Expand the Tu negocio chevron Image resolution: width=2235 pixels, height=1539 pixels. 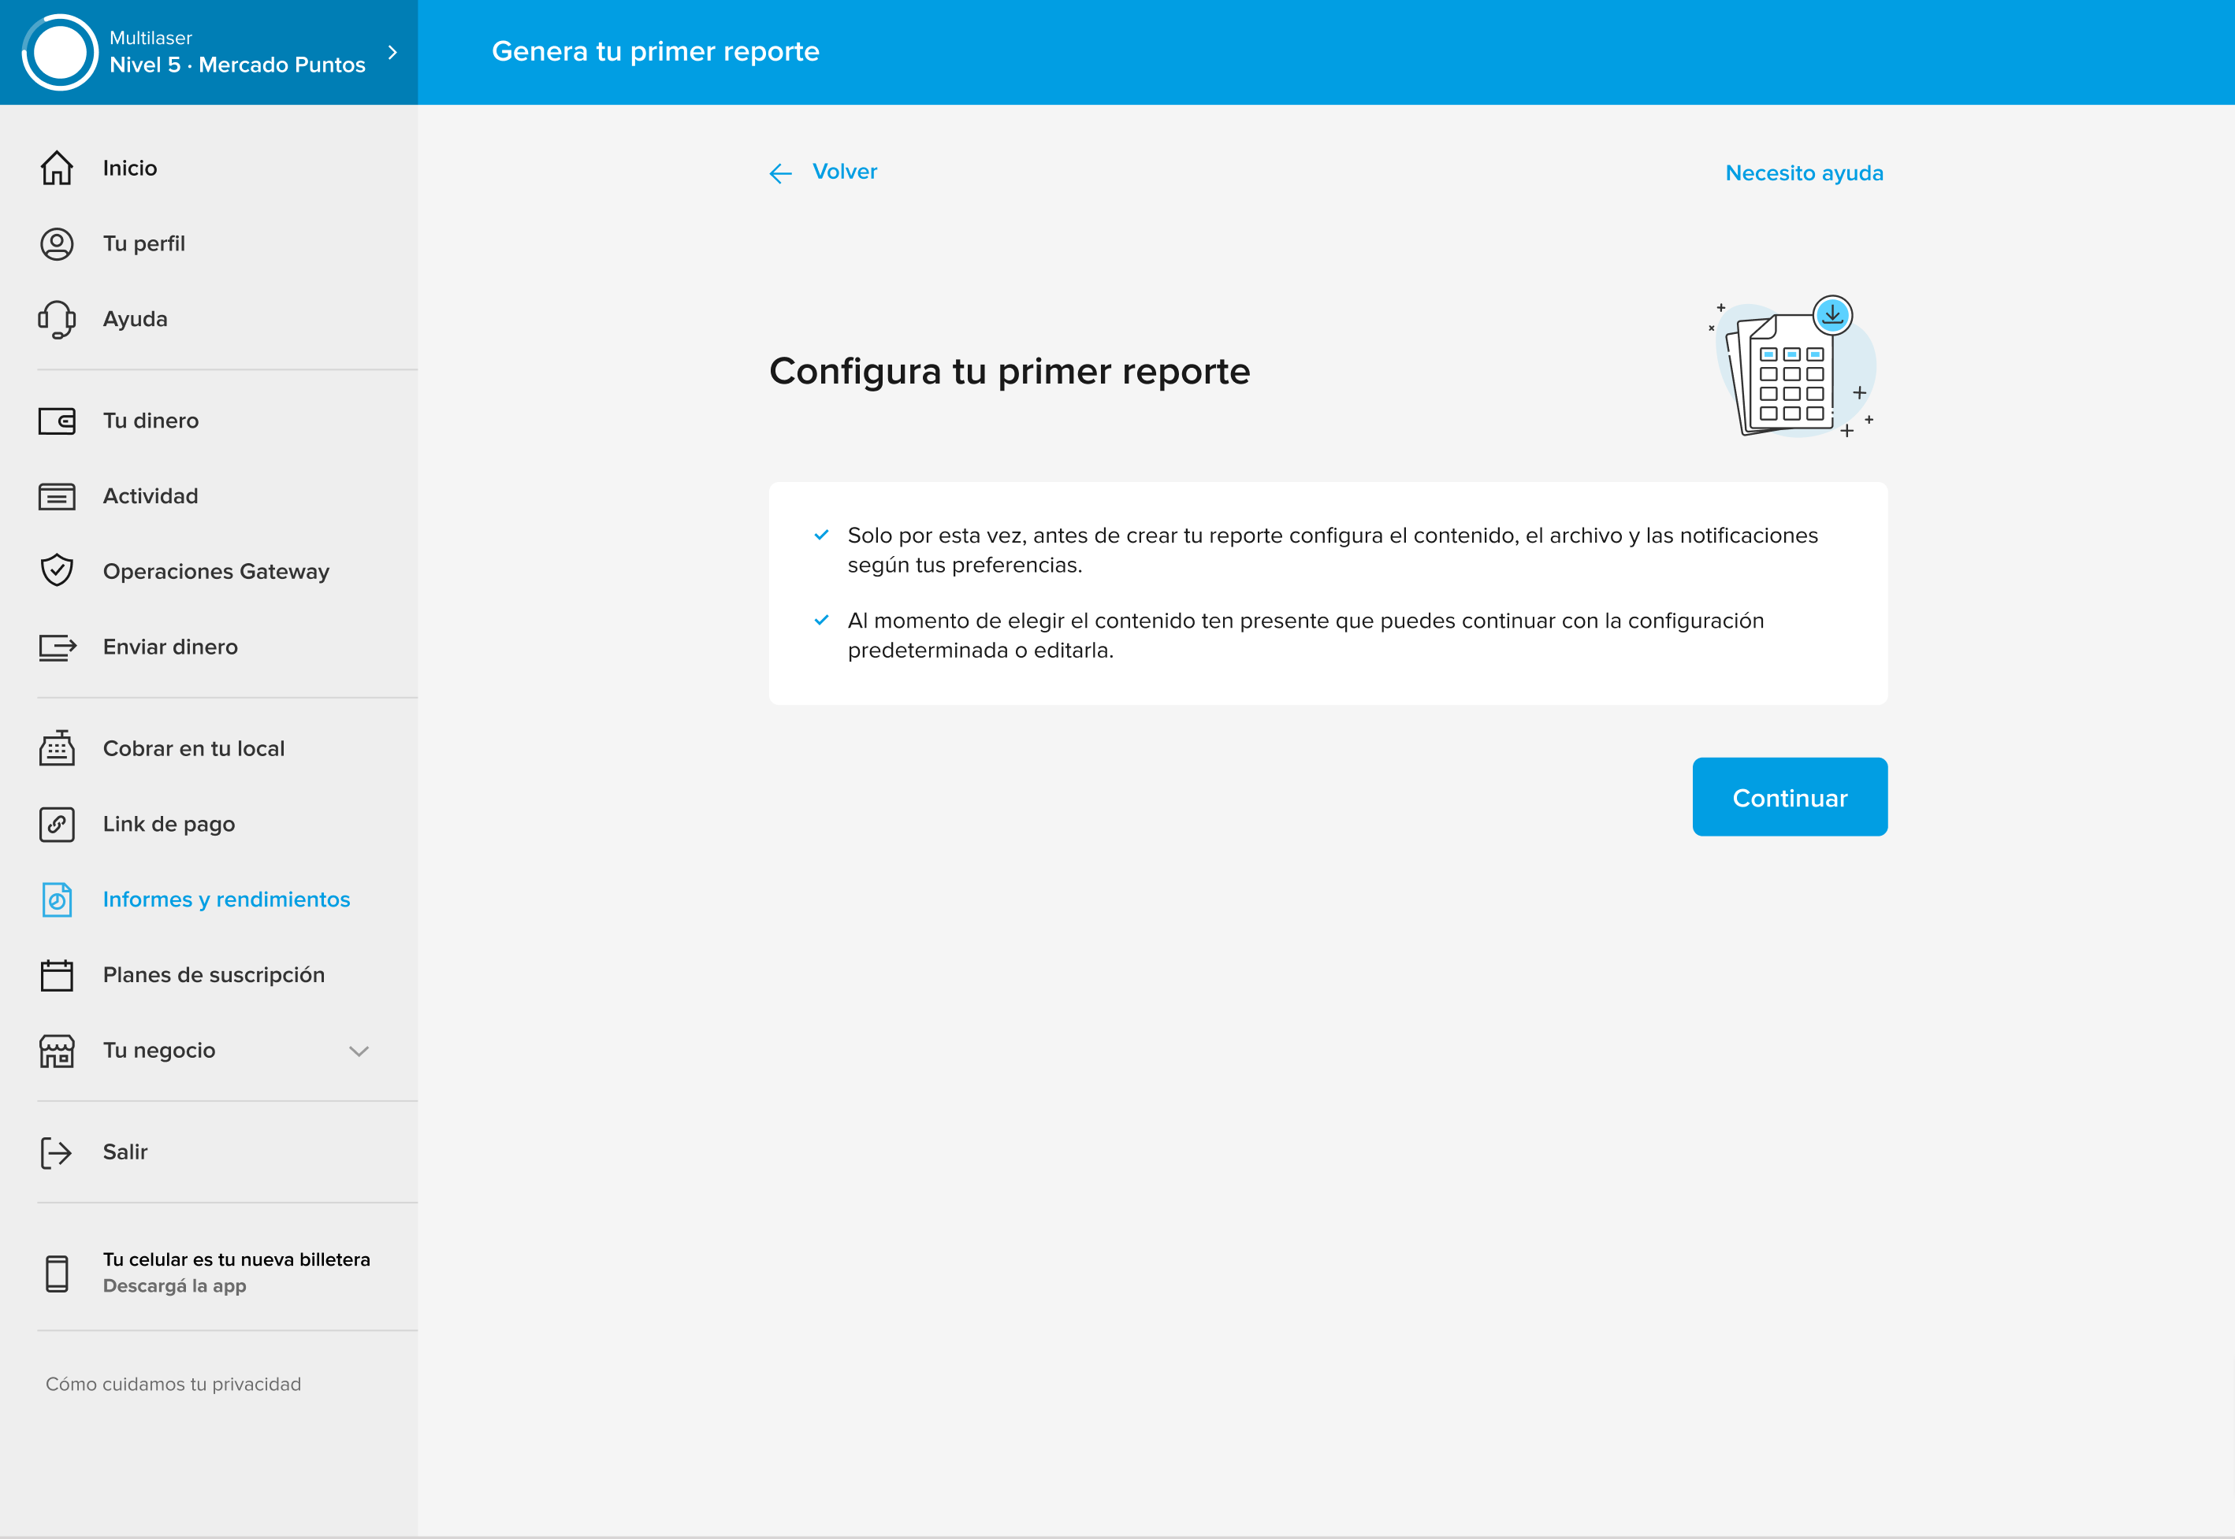pos(359,1051)
